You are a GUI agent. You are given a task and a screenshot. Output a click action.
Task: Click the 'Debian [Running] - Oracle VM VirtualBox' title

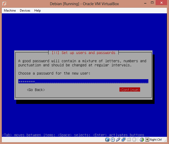tap(84, 4)
